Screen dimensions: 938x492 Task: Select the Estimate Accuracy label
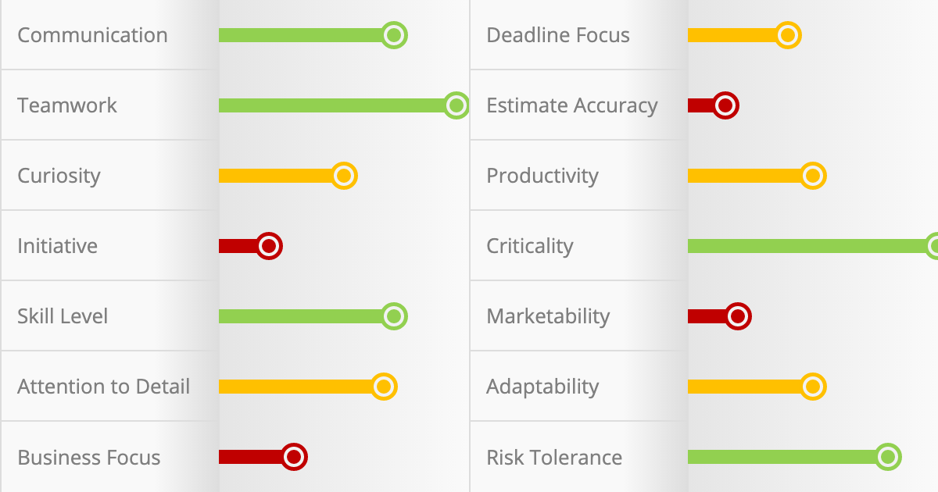click(x=571, y=105)
